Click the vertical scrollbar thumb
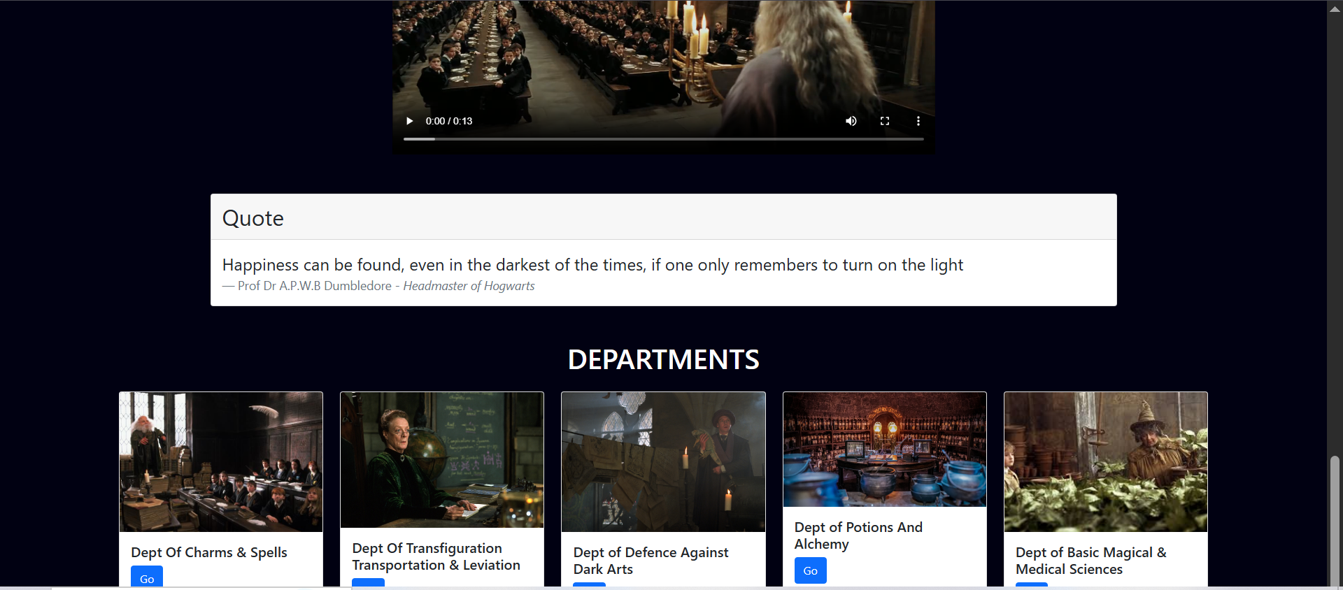 click(1335, 521)
